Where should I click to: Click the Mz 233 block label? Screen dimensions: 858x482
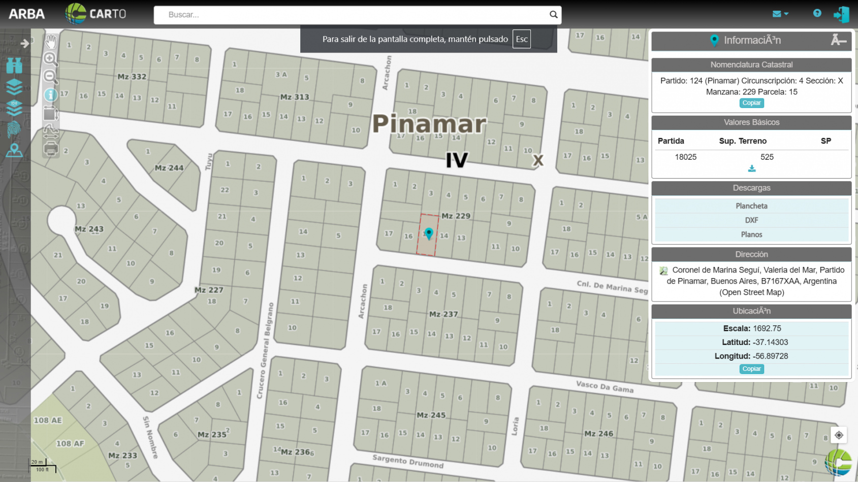point(122,456)
